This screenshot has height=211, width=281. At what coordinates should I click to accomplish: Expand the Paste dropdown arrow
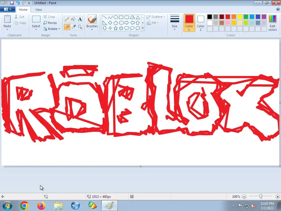pyautogui.click(x=7, y=30)
